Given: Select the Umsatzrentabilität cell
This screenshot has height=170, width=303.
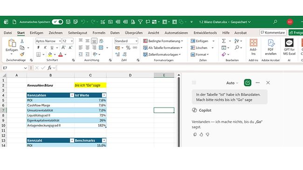Looking at the screenshot, I should tap(50, 110).
